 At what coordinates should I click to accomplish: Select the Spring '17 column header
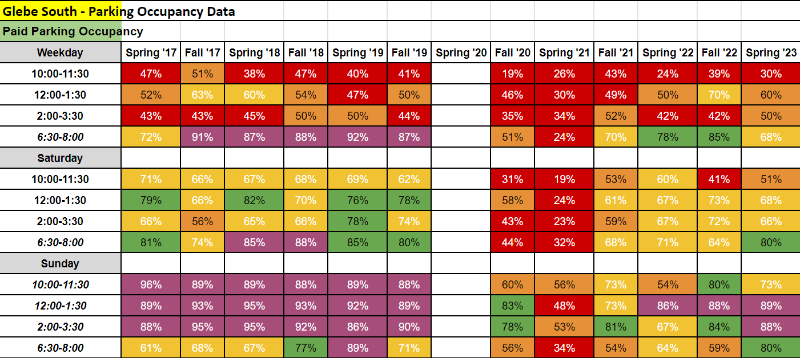pos(151,52)
